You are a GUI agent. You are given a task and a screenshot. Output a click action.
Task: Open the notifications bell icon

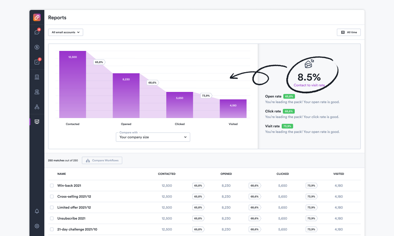37,211
